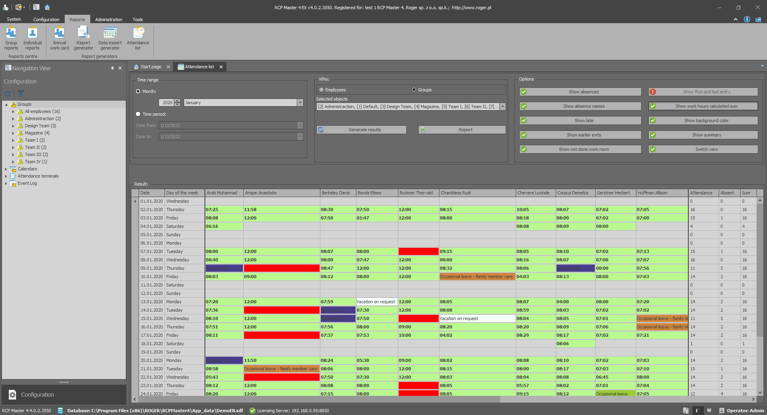Select the Employees radio option
This screenshot has height=415, width=767.
322,90
